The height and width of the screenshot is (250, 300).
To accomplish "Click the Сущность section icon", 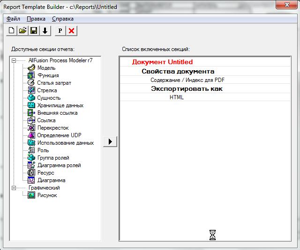I will pos(31,98).
